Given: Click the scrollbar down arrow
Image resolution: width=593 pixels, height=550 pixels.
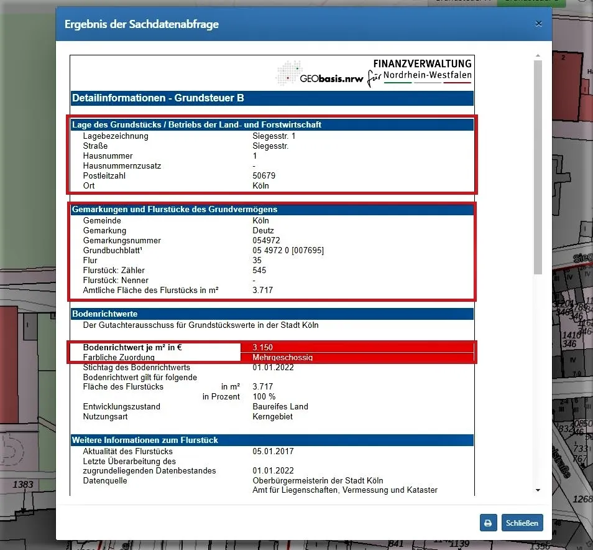Looking at the screenshot, I should coord(538,490).
